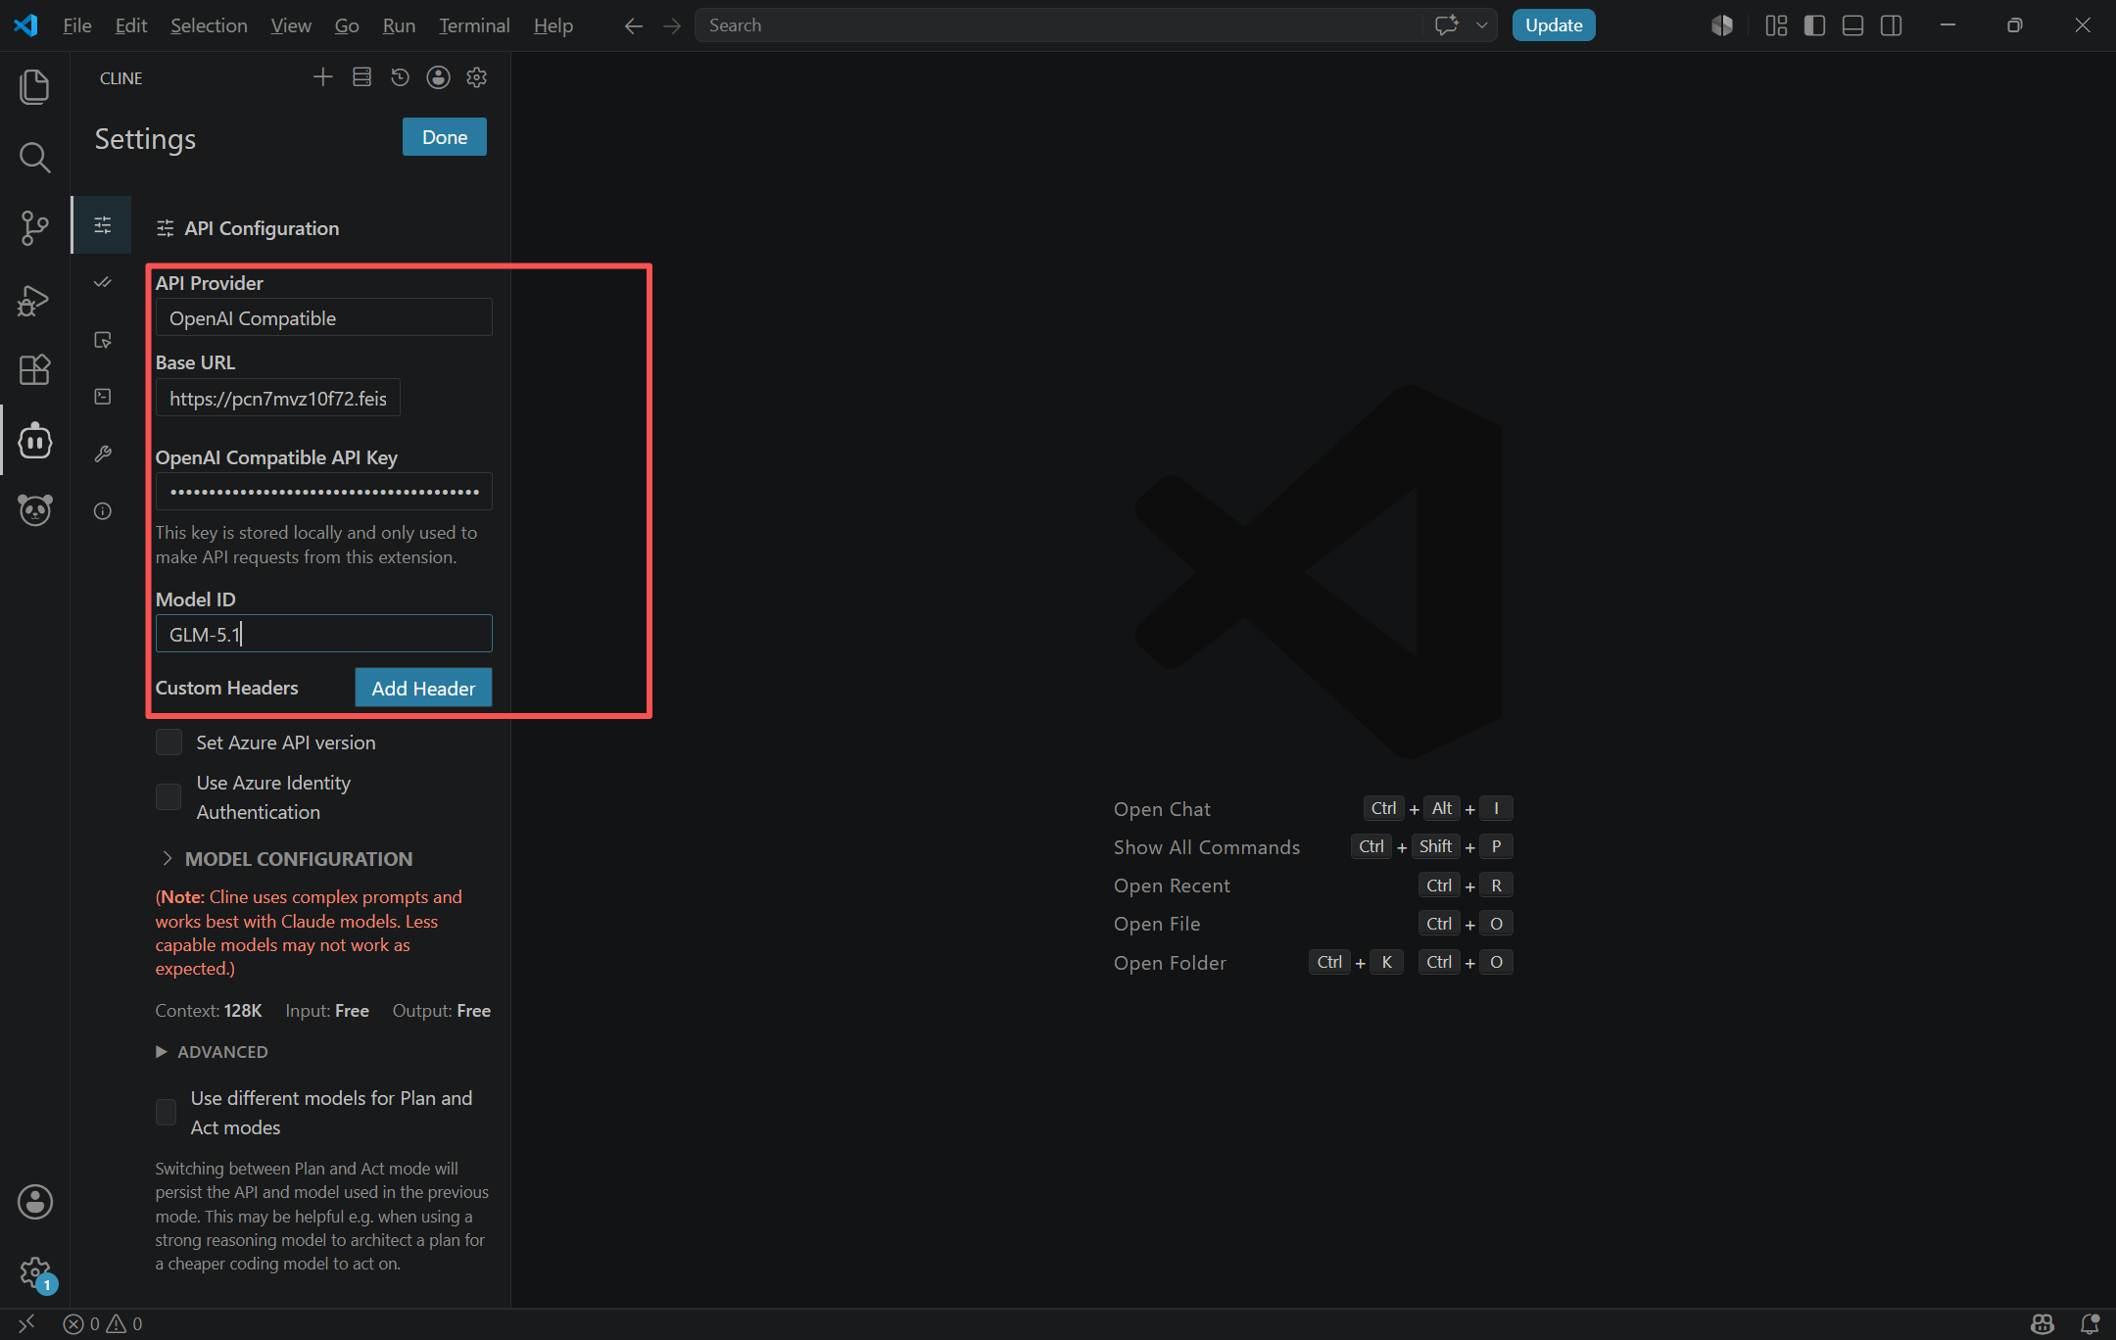Click the VS Code logo in title bar
This screenshot has height=1340, width=2116.
pos(25,25)
